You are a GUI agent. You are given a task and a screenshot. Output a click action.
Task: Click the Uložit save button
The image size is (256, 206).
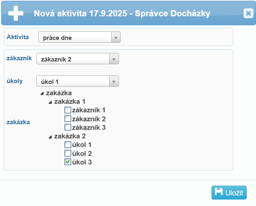[229, 193]
